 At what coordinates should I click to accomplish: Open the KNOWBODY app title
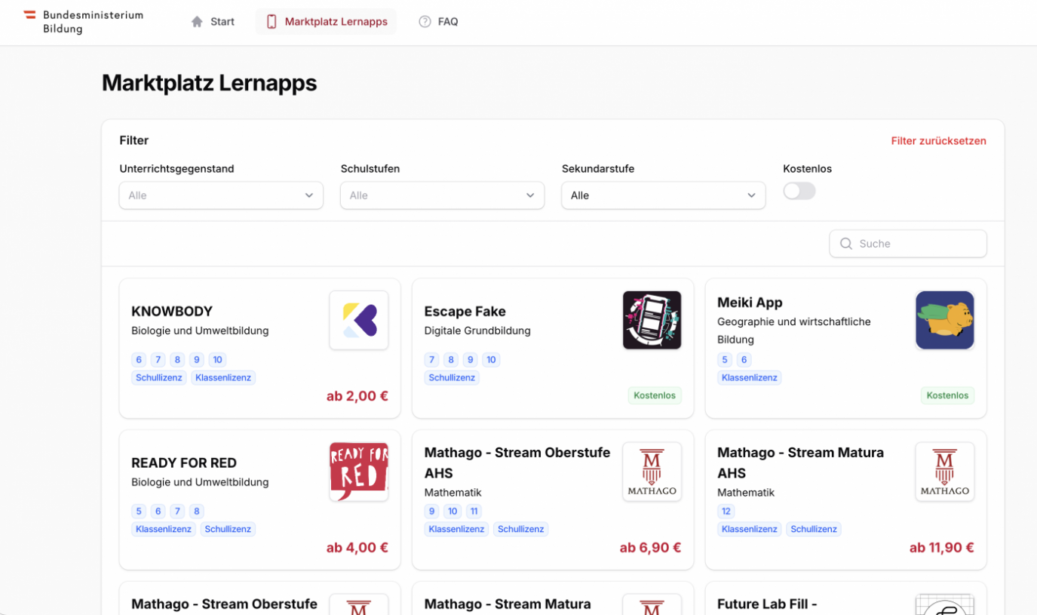coord(172,311)
